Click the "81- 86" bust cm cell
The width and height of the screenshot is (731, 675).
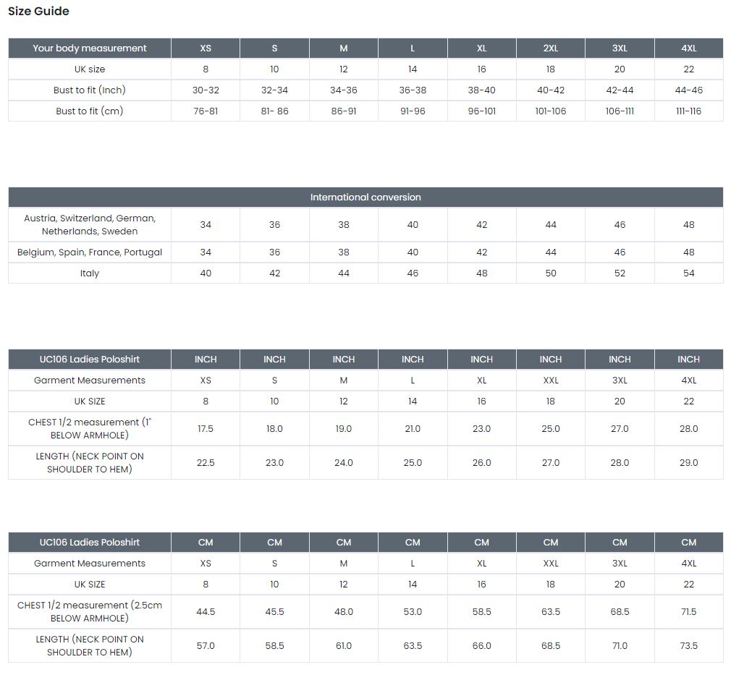pos(274,111)
